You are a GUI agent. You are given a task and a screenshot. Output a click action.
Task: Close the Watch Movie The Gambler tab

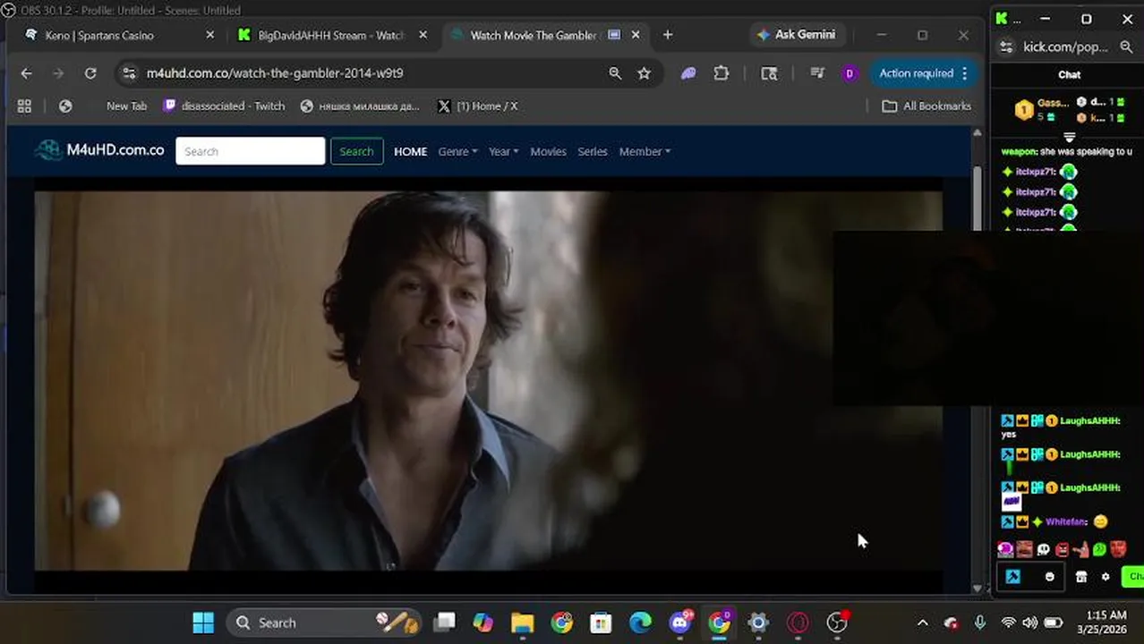pyautogui.click(x=636, y=35)
